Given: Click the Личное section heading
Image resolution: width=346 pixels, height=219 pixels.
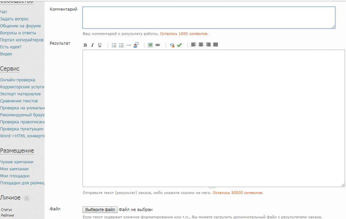Looking at the screenshot, I should (x=10, y=198).
